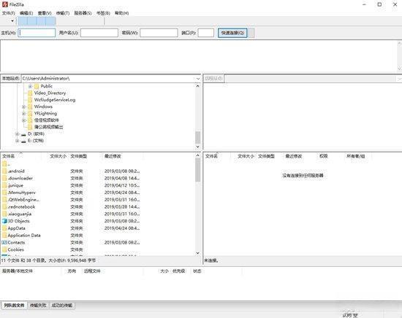Select the 2019/04/24 date of AppData
Image resolution: width=402 pixels, height=318 pixels.
[x=122, y=228]
